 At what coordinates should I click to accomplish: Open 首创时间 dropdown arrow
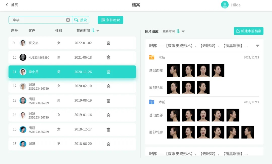(98, 31)
